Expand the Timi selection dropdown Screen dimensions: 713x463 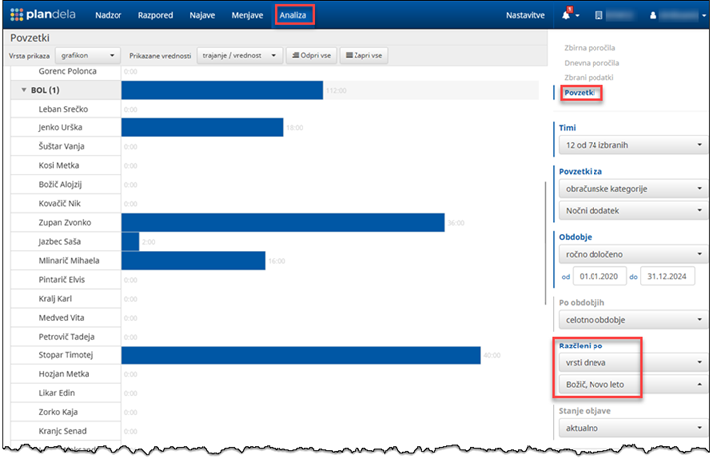tap(629, 145)
